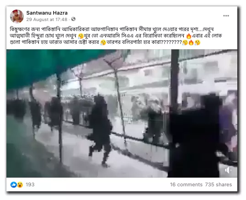Click the Santwanu Hazra name link
This screenshot has height=200, width=246.
click(47, 13)
